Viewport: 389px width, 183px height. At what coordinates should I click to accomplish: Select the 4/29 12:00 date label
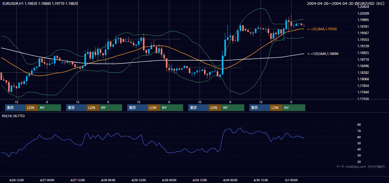click(x=200, y=180)
